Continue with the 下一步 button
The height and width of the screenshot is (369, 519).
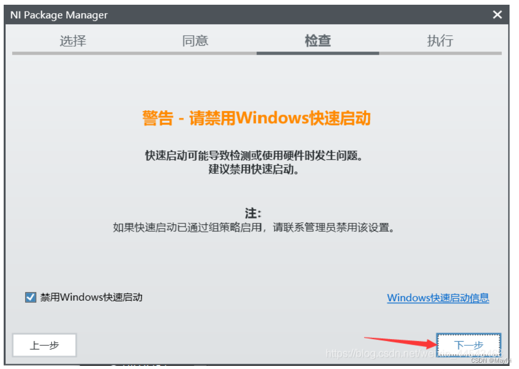(469, 345)
